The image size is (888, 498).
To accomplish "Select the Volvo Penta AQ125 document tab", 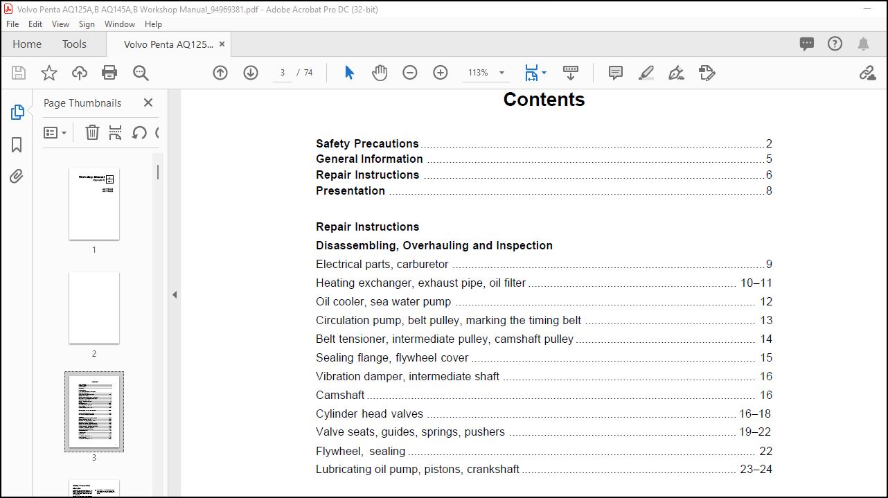I will coord(168,44).
